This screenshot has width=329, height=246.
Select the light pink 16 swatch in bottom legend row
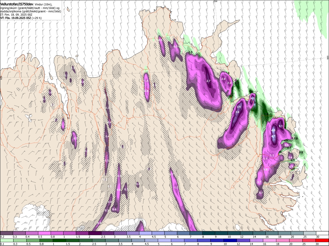point(270,240)
